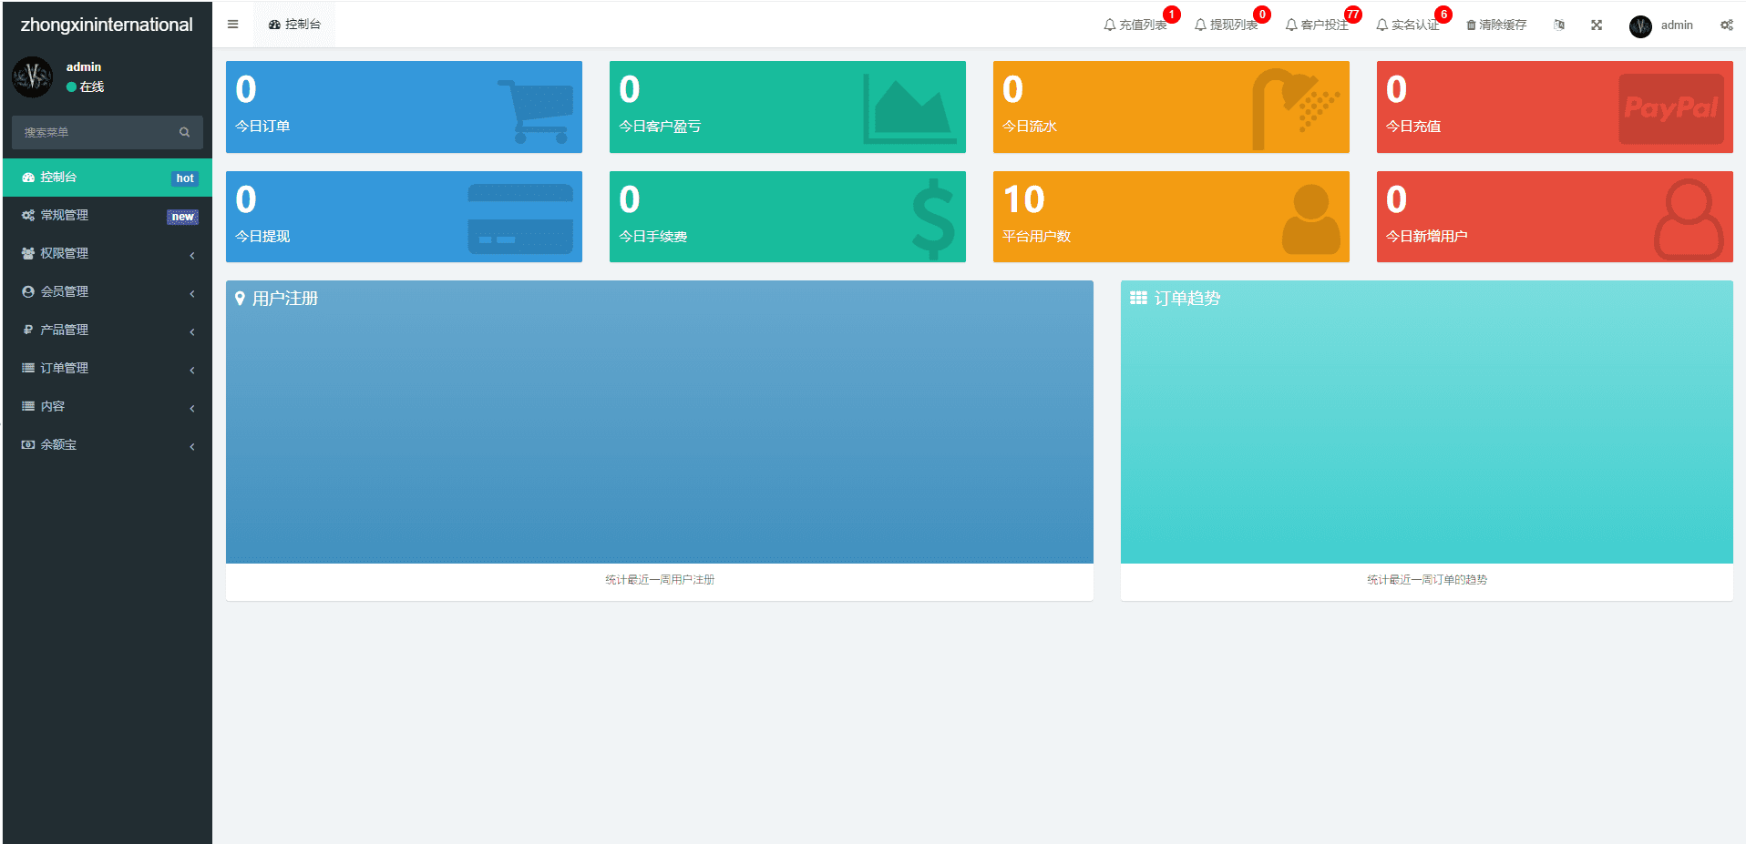
Task: Open 实名认证 notifications
Action: (1408, 25)
